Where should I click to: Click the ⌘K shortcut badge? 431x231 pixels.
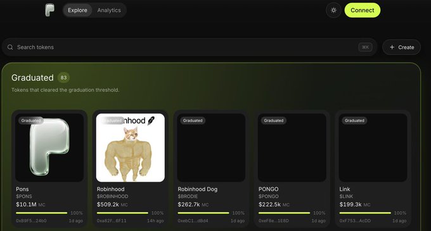coord(365,47)
